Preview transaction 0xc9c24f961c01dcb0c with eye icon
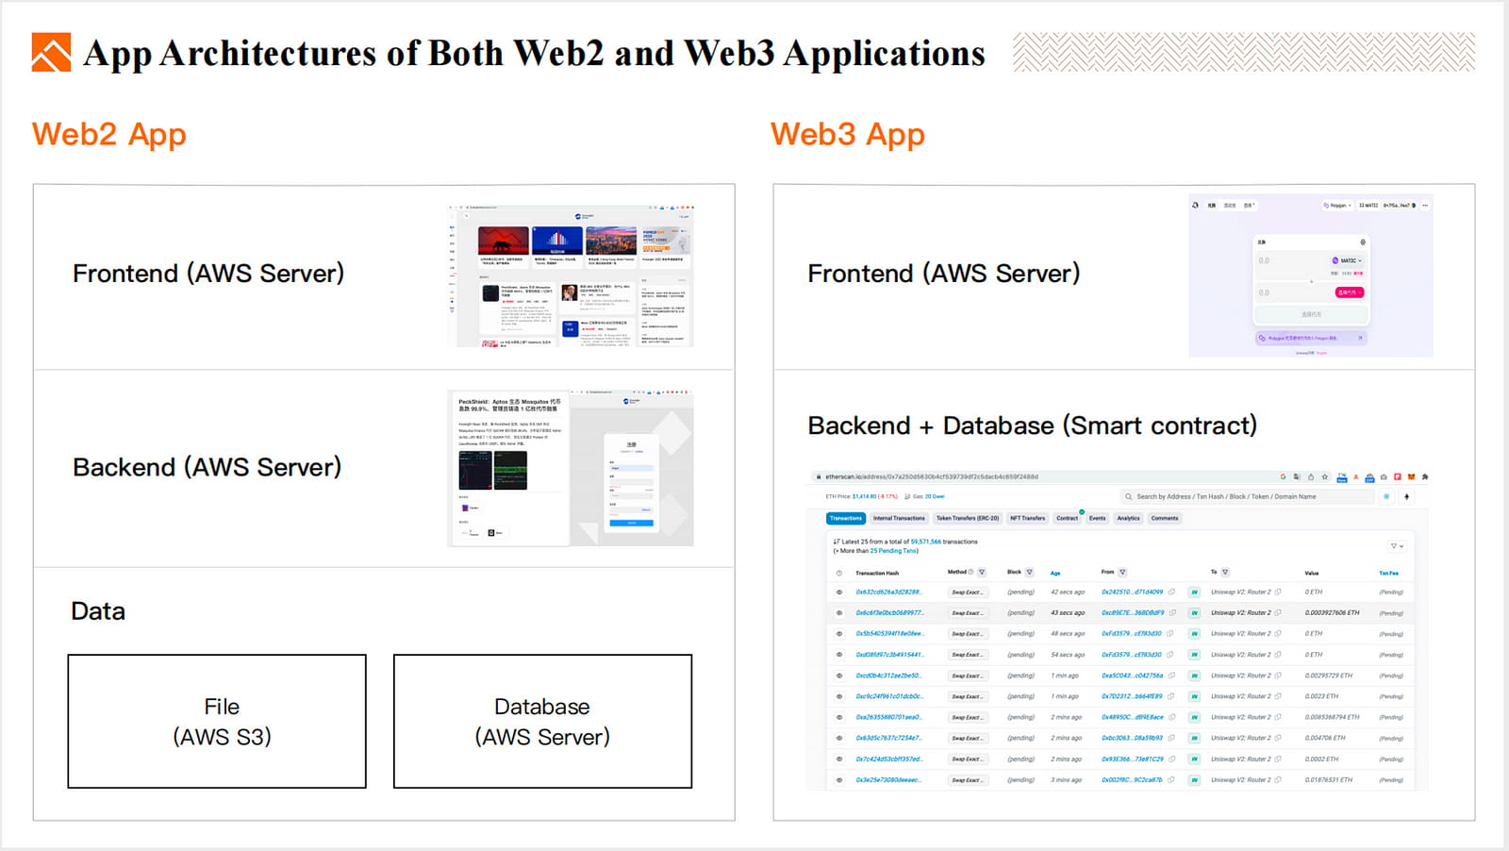The height and width of the screenshot is (851, 1509). coord(839,696)
